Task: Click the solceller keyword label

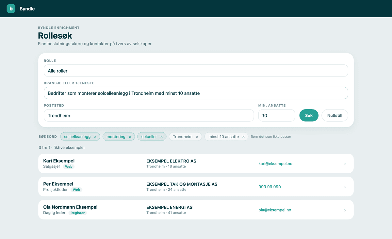Action: pyautogui.click(x=149, y=137)
